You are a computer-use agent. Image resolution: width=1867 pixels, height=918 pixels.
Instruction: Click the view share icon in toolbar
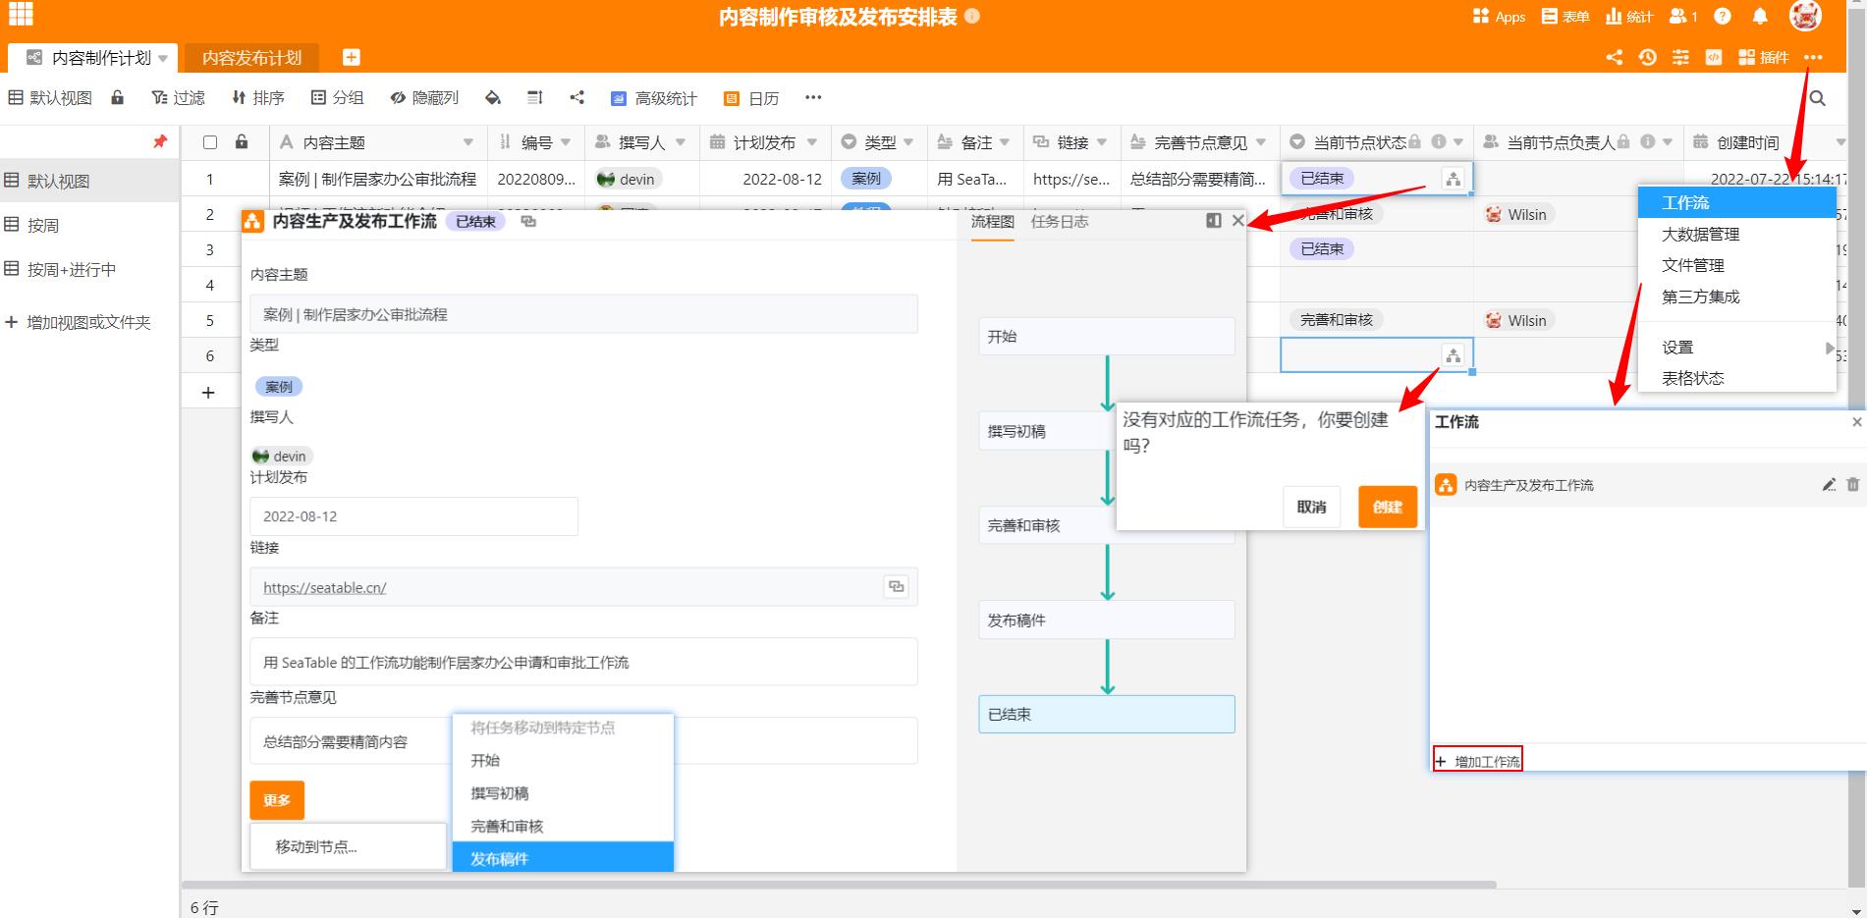pyautogui.click(x=577, y=98)
